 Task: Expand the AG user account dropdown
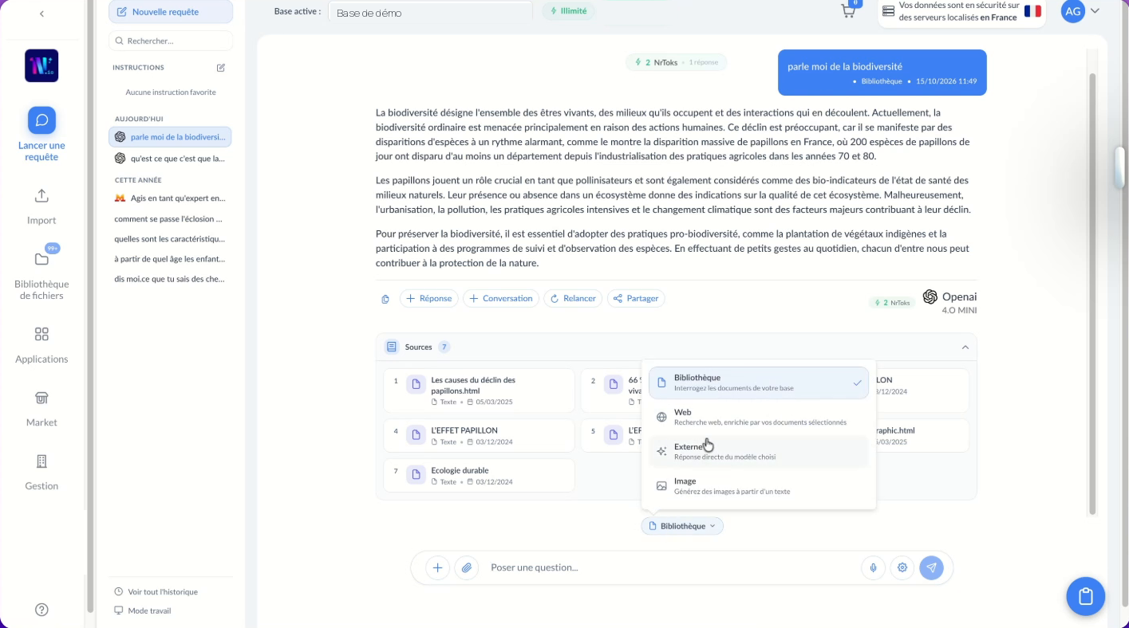(1080, 11)
